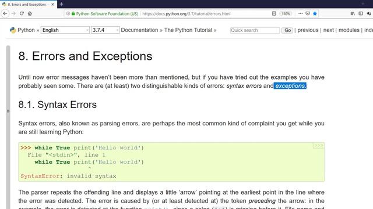
Task: Click the 8.1. Syntax Errors heading
Action: pyautogui.click(x=57, y=105)
